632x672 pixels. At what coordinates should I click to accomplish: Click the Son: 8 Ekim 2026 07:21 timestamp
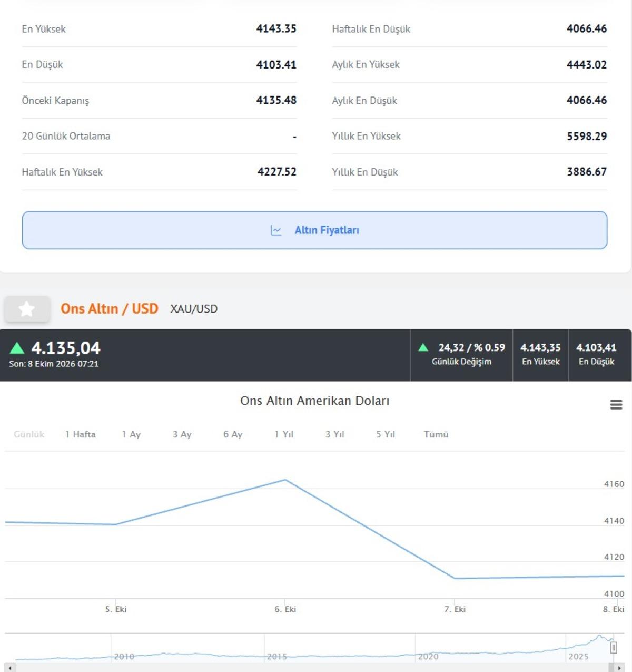click(54, 364)
